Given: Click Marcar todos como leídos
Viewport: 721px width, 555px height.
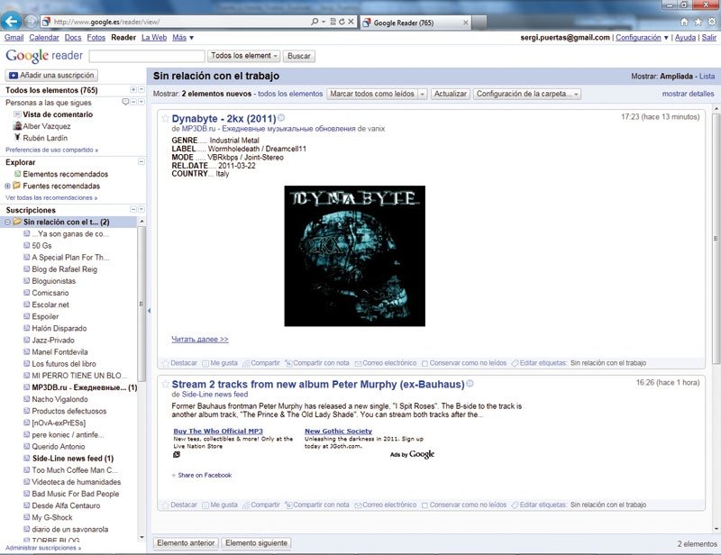Looking at the screenshot, I should click(372, 94).
